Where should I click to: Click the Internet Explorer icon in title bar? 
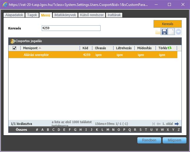click(5, 4)
